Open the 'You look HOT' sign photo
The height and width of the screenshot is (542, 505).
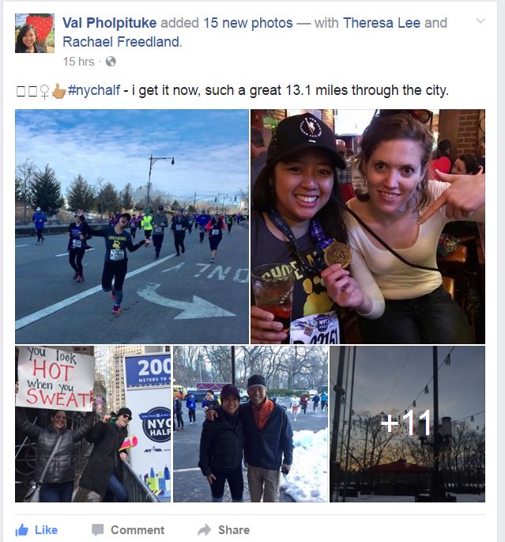(x=92, y=424)
